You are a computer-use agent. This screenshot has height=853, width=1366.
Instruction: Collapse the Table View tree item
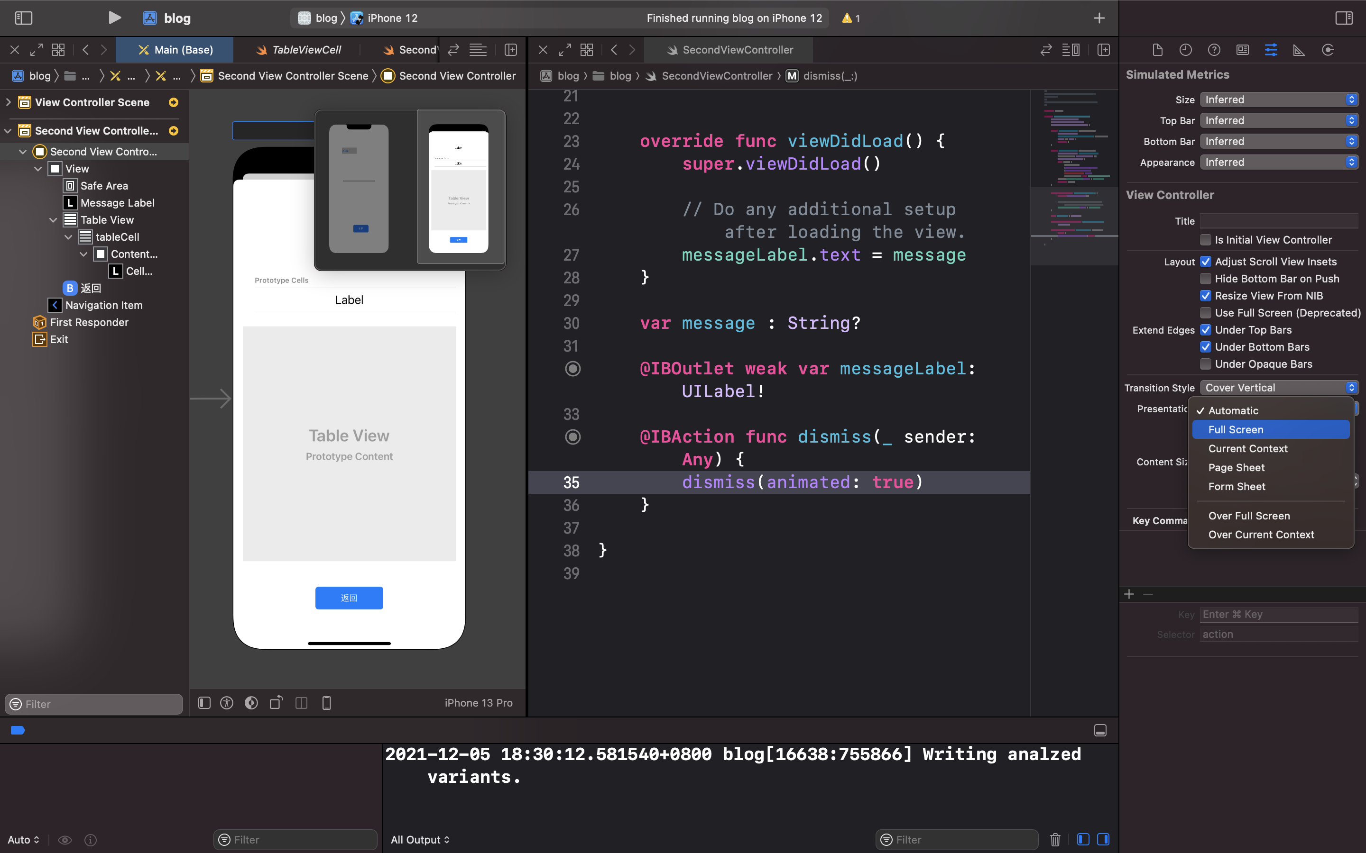pyautogui.click(x=53, y=220)
